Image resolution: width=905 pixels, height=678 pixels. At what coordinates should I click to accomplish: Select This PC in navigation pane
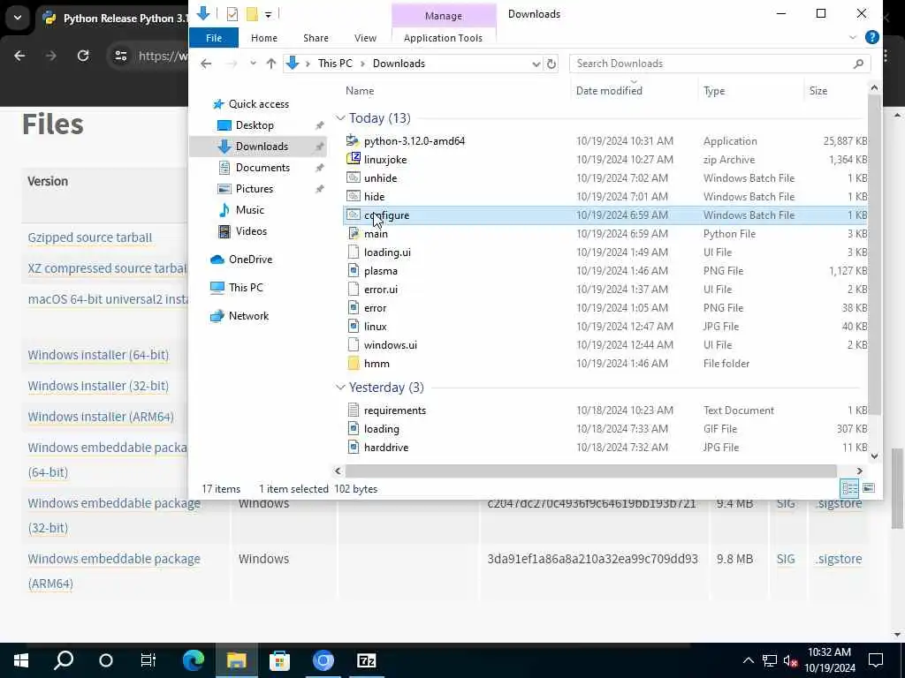pyautogui.click(x=246, y=288)
